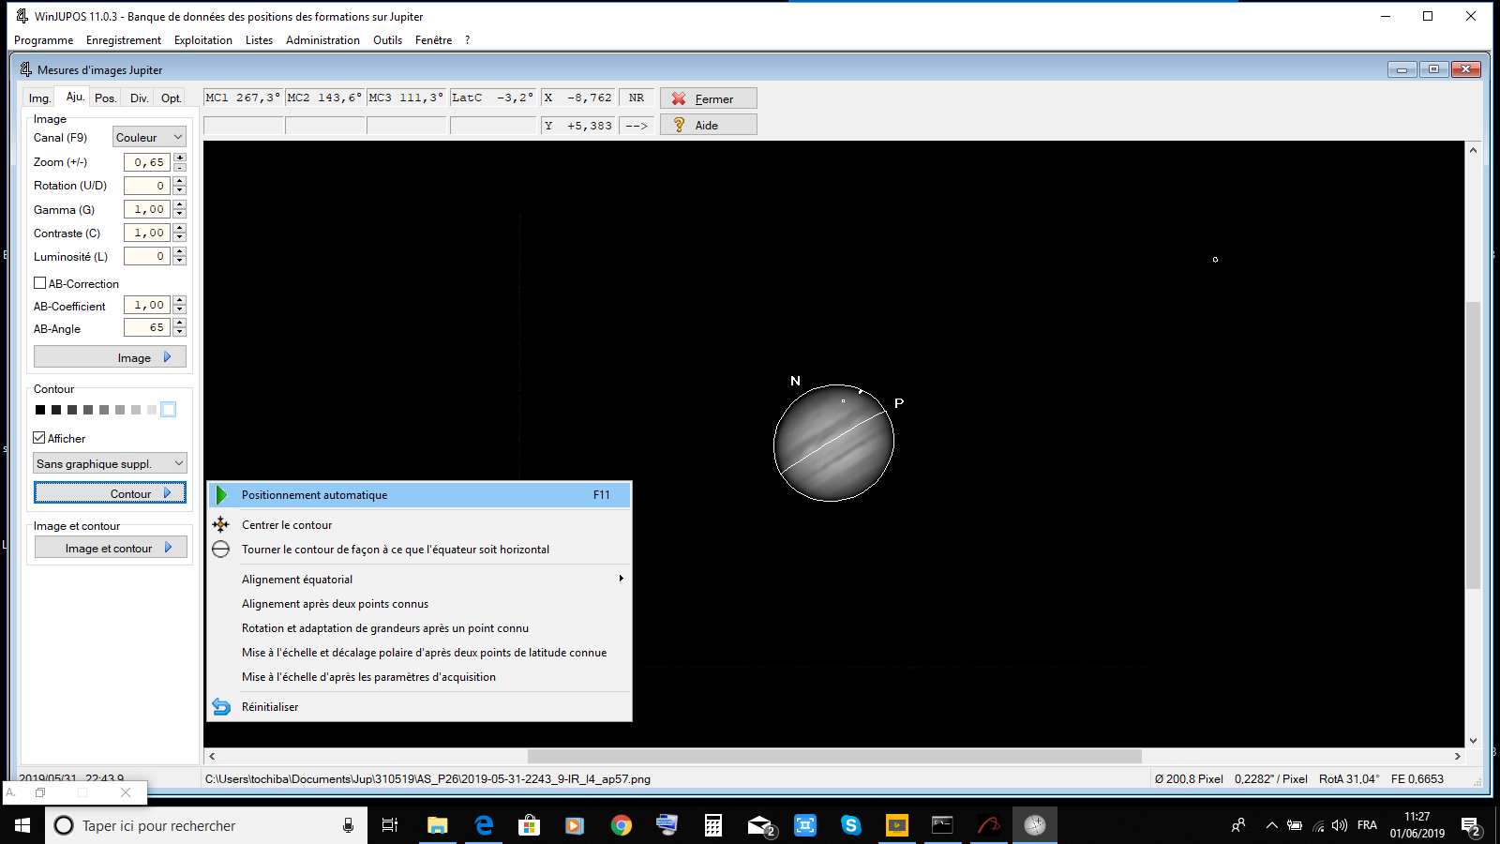1500x844 pixels.
Task: Enable the AB-Correction checkbox
Action: click(40, 283)
